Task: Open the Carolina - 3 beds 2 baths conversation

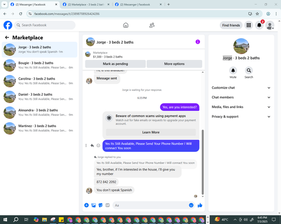Action: click(x=39, y=81)
